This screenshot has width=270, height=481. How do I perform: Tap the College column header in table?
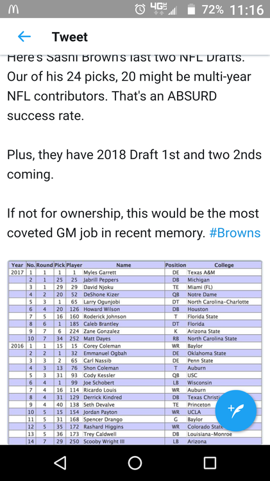(x=224, y=265)
